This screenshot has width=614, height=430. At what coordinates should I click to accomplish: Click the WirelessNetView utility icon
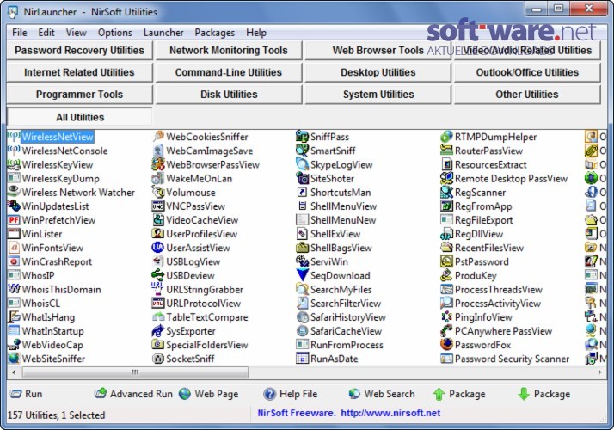tap(14, 137)
